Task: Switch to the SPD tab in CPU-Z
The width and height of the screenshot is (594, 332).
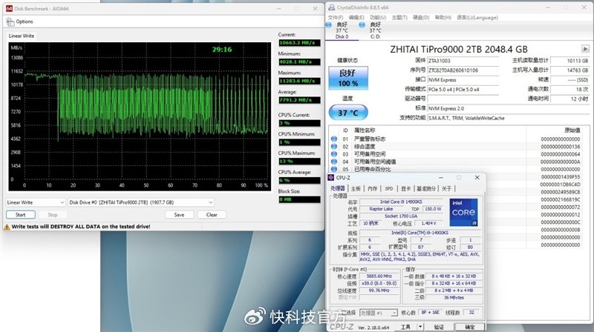Action: (x=389, y=188)
